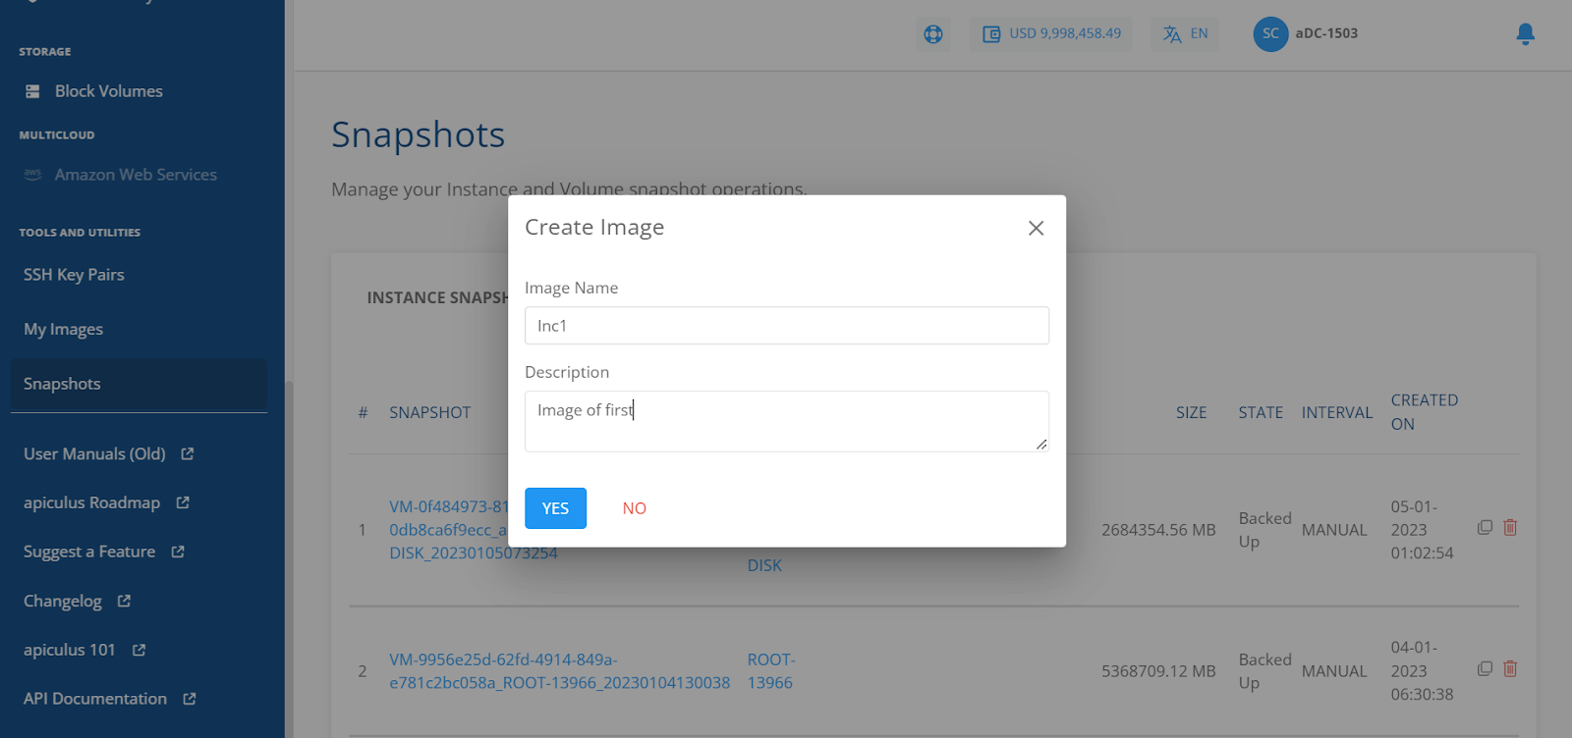1572x738 pixels.
Task: Delete snapshot row 1 with trash icon
Action: tap(1510, 528)
